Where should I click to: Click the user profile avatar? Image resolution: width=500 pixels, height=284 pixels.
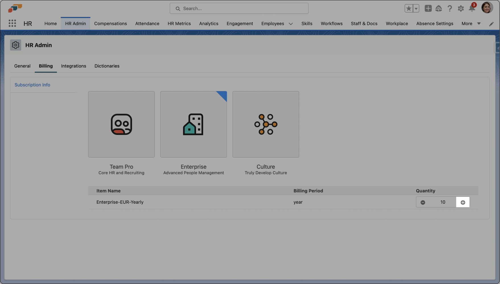pyautogui.click(x=487, y=8)
